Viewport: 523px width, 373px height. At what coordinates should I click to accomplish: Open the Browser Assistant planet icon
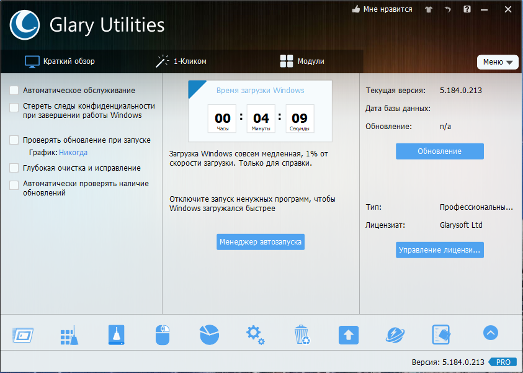pyautogui.click(x=395, y=335)
